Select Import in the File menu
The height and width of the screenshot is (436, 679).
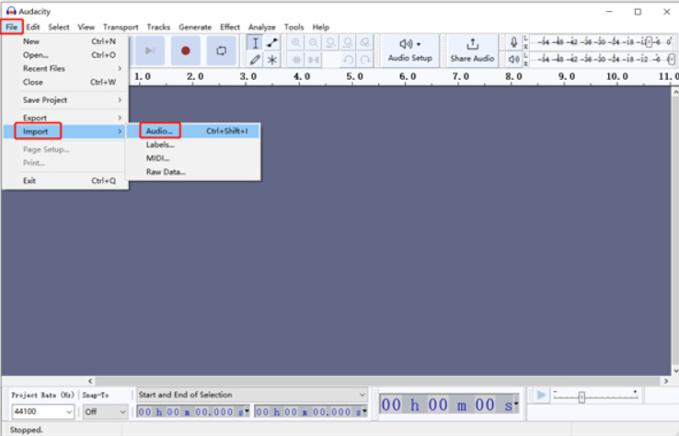pyautogui.click(x=65, y=132)
